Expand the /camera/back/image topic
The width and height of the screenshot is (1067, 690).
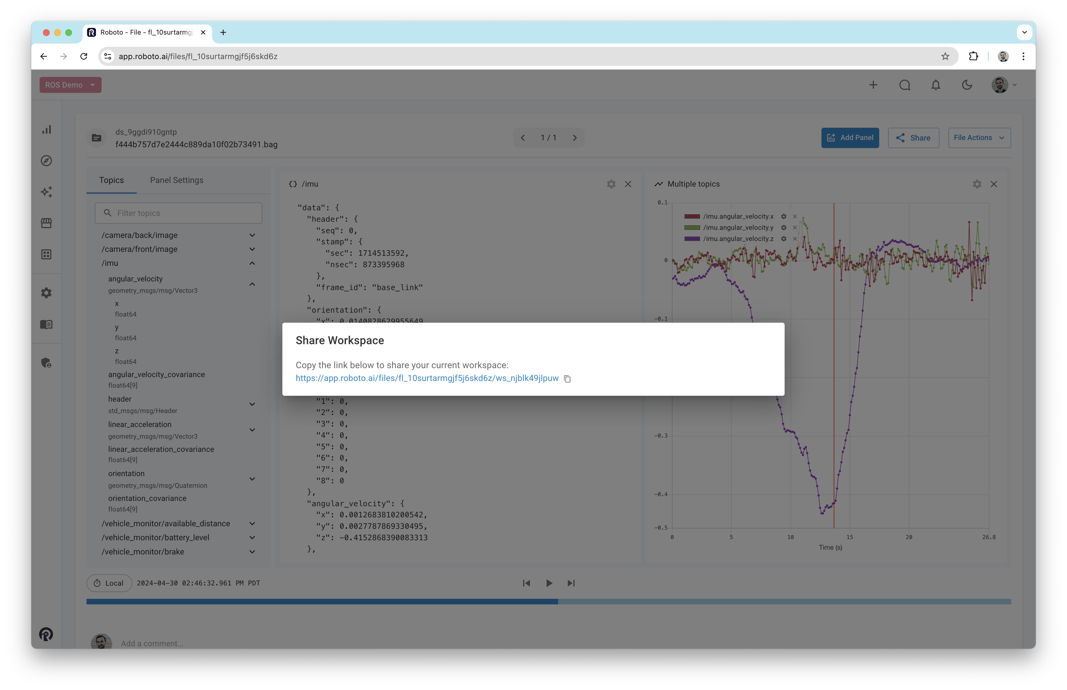pos(252,236)
